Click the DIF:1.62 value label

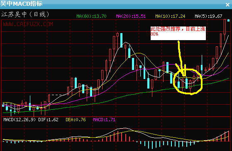(48, 120)
